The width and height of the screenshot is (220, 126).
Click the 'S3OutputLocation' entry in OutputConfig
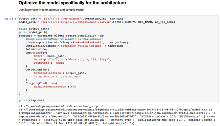tap(59, 73)
